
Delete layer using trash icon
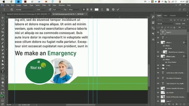(x=184, y=104)
